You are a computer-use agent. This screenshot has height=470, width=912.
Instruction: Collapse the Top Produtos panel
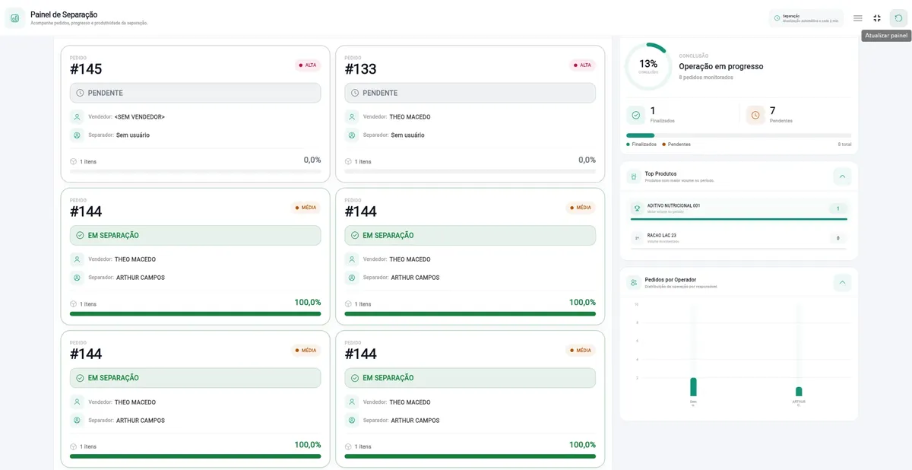point(842,176)
